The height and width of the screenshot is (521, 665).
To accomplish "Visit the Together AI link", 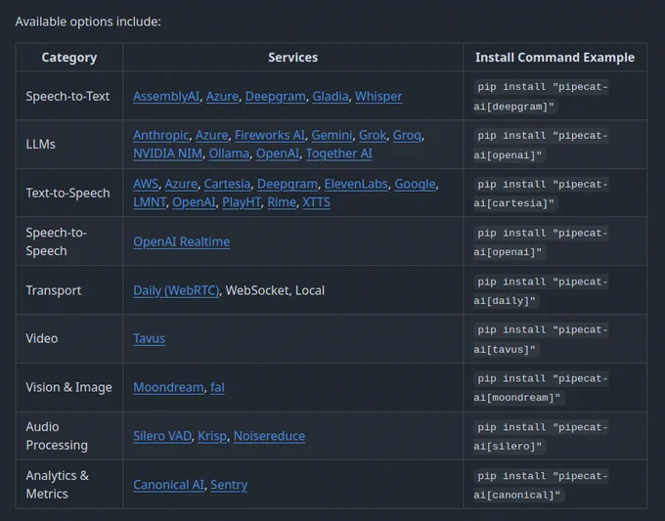I will coord(339,153).
